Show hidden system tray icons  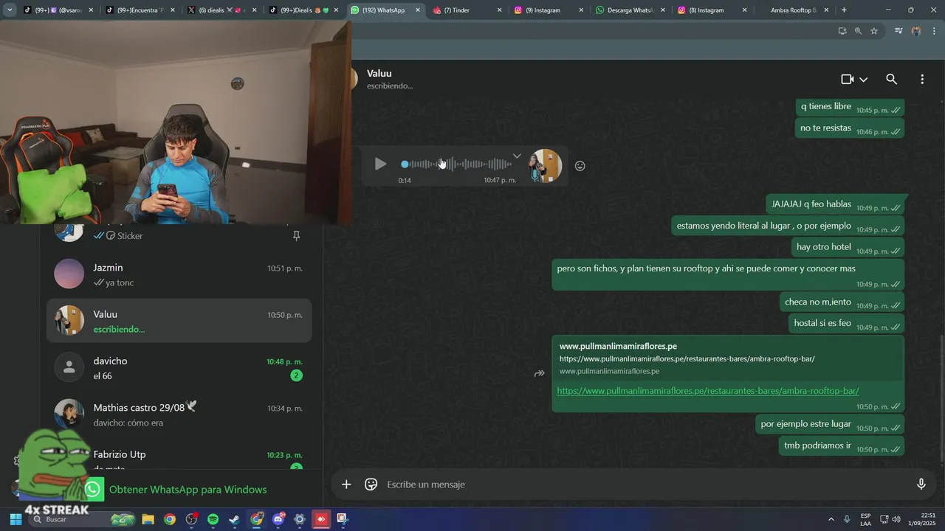pos(831,519)
